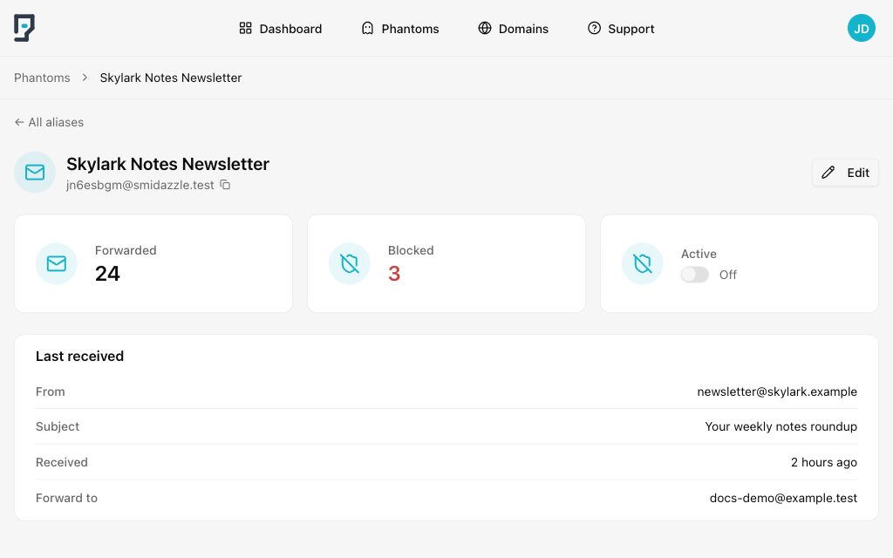Click the Skylark Notes Newsletter breadcrumb
893x558 pixels.
click(171, 78)
